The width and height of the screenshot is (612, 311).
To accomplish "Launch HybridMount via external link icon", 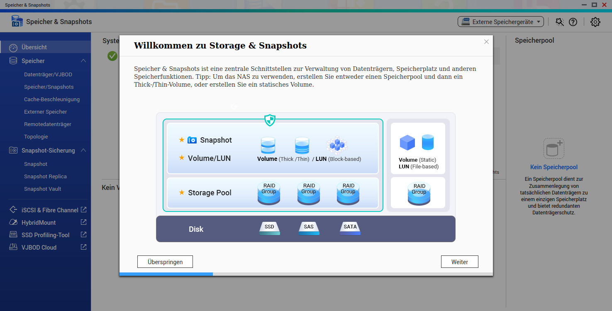I will coord(83,222).
